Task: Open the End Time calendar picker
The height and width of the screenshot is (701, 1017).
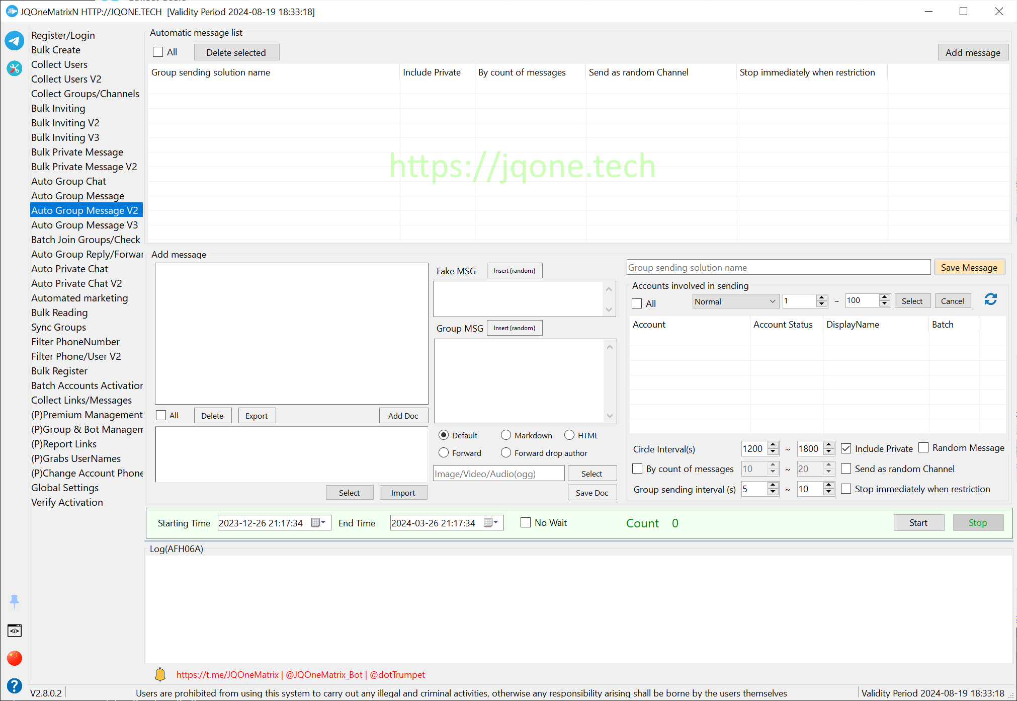Action: 491,523
